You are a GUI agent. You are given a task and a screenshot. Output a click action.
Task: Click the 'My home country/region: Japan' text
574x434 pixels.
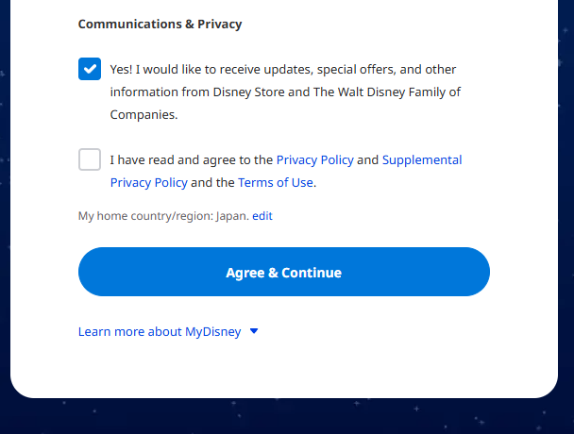coord(163,216)
